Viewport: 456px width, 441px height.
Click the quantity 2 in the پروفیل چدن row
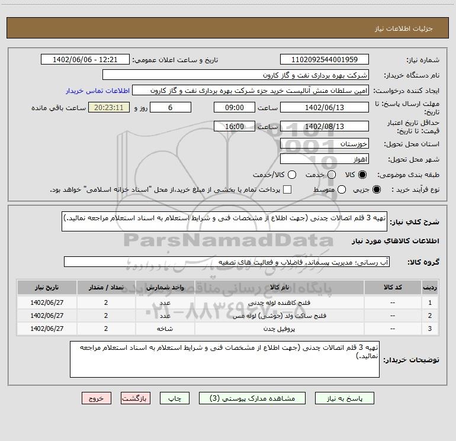click(x=106, y=329)
